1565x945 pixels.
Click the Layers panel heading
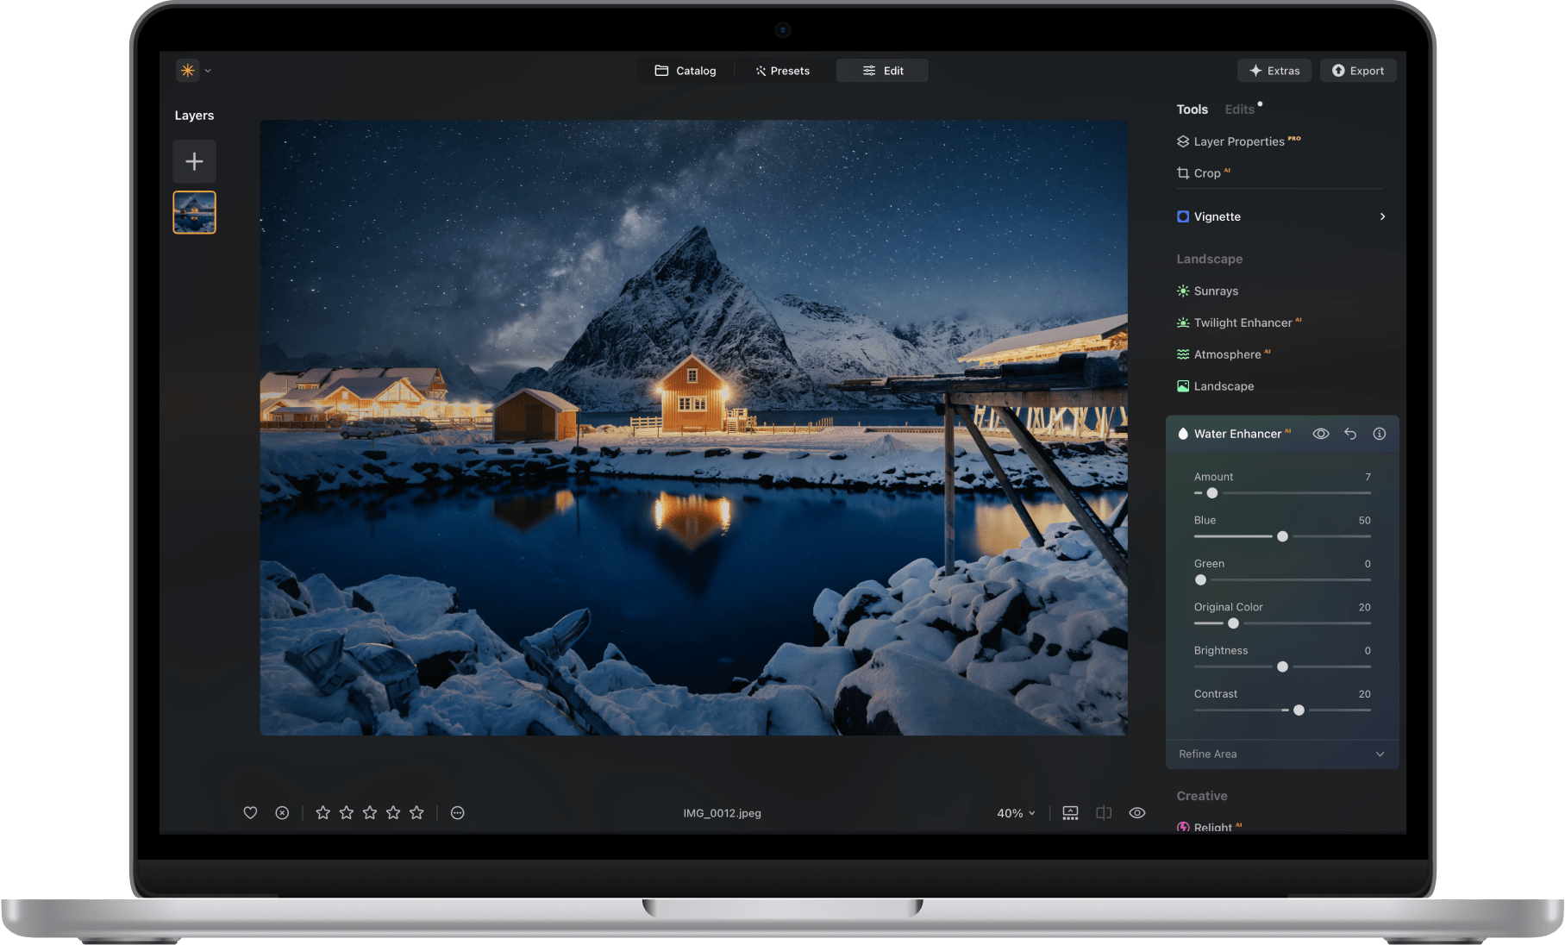[x=194, y=116]
